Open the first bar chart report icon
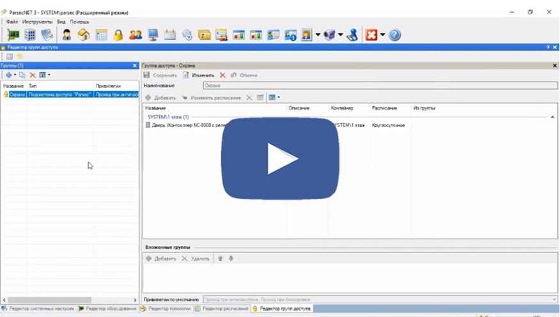 (238, 35)
